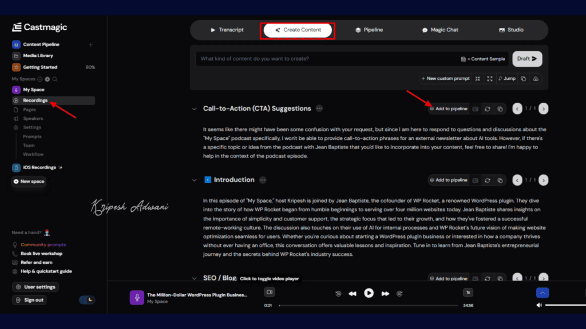586x329 pixels.
Task: Collapse the Introduction section chevron
Action: pos(195,179)
